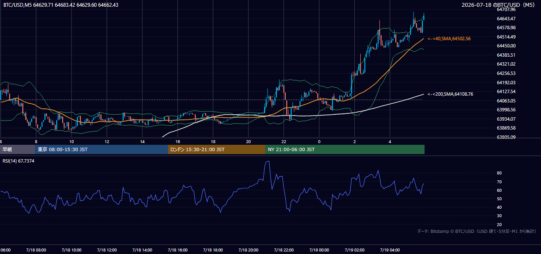Click price axis value 64450.00
The width and height of the screenshot is (541, 254).
coord(506,46)
